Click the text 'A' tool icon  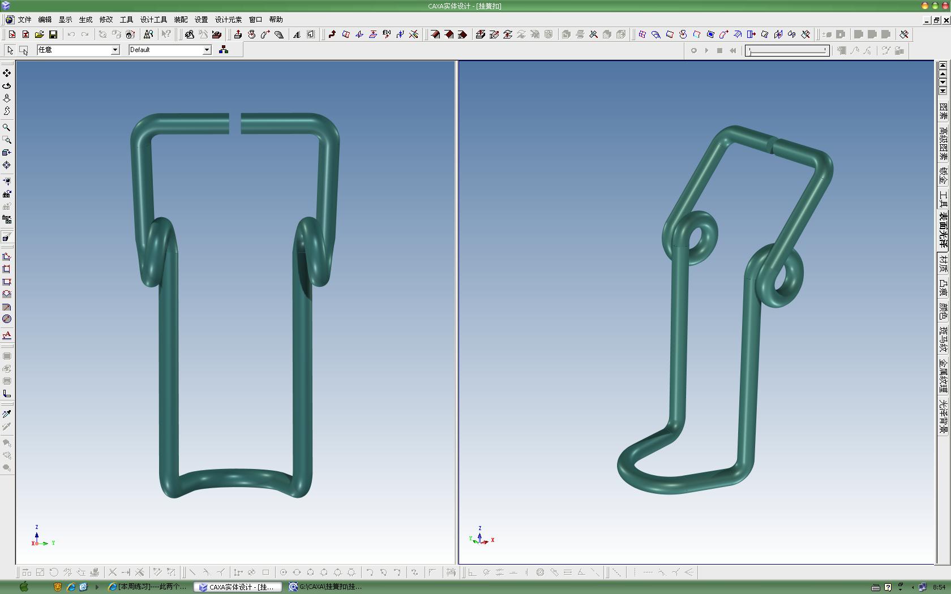click(x=297, y=35)
